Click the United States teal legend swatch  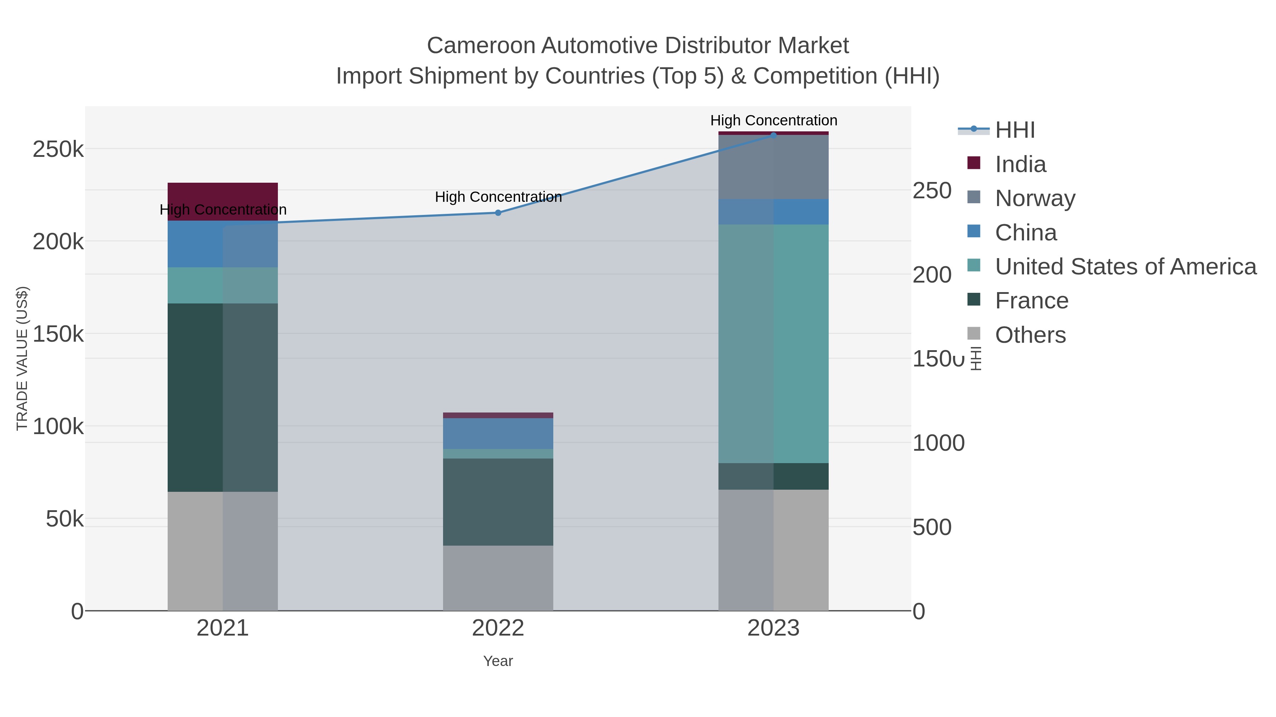[x=974, y=265]
